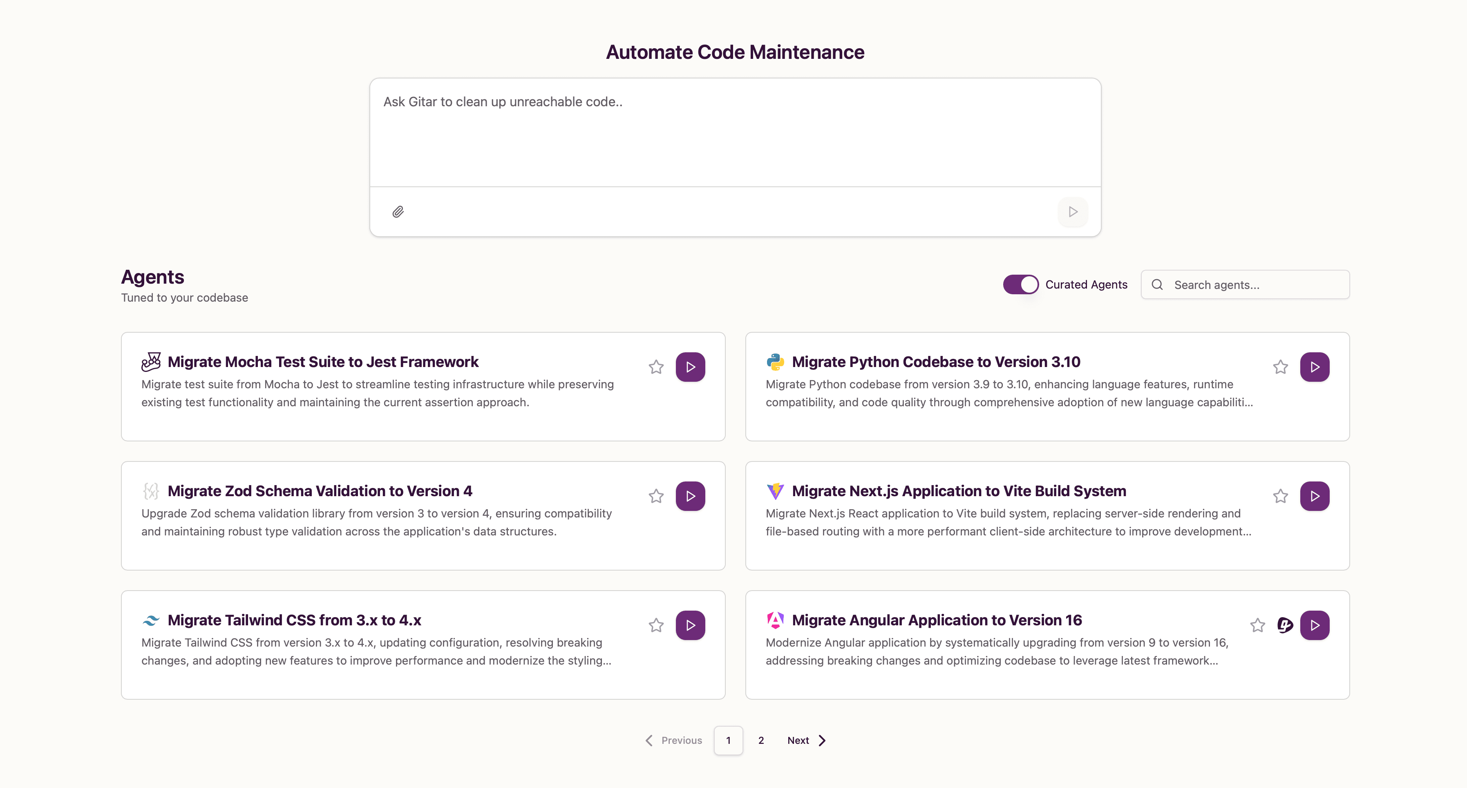
Task: Star the Angular Version 16 agent
Action: click(1257, 626)
